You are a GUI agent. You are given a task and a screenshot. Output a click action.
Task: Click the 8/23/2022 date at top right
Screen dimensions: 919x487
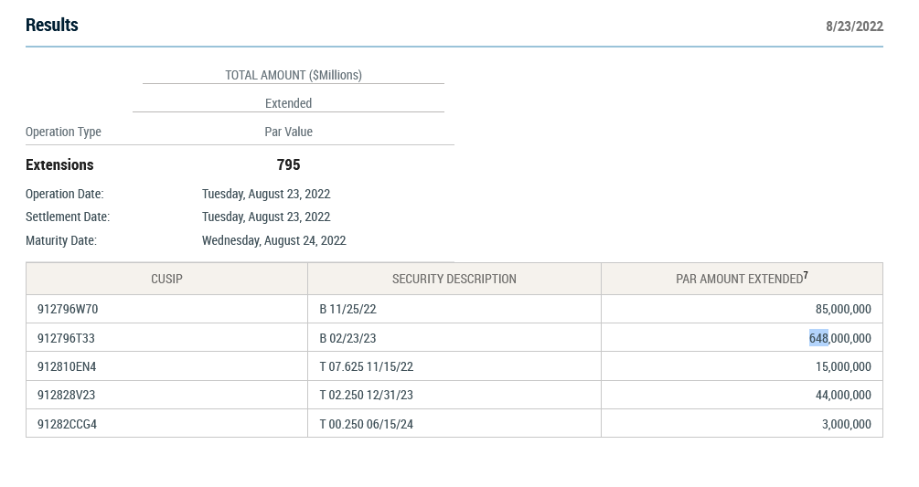[854, 26]
